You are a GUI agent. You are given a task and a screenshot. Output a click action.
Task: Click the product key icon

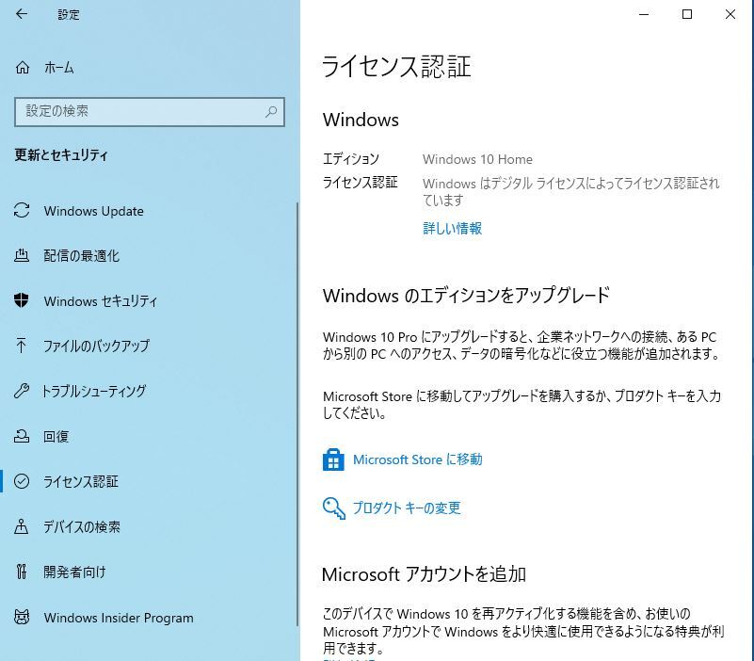(334, 508)
